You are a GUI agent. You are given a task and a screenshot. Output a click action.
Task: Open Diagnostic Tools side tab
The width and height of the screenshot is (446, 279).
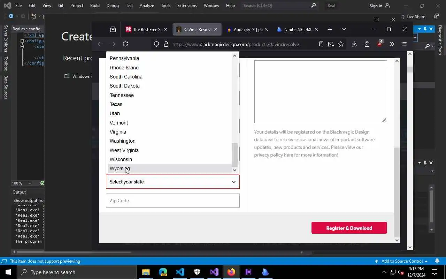pos(440,40)
